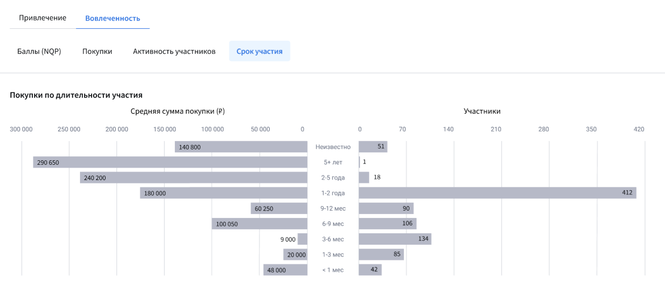
Task: Click the 48 000 average purchase bar
Action: pyautogui.click(x=285, y=270)
